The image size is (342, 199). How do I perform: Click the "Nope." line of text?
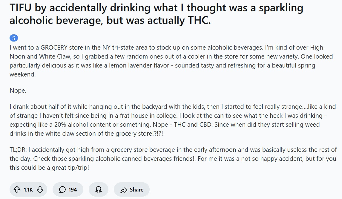coord(18,91)
